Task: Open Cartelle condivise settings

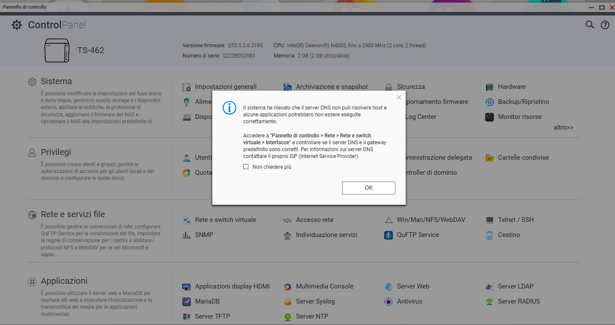Action: pos(523,158)
